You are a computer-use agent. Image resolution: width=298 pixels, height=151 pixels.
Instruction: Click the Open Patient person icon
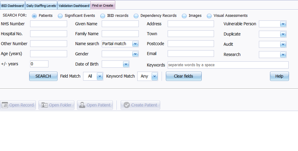coord(82,105)
